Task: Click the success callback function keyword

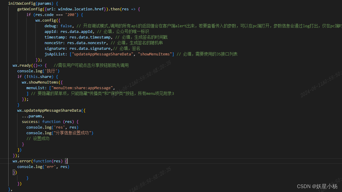Action: (x=51, y=121)
